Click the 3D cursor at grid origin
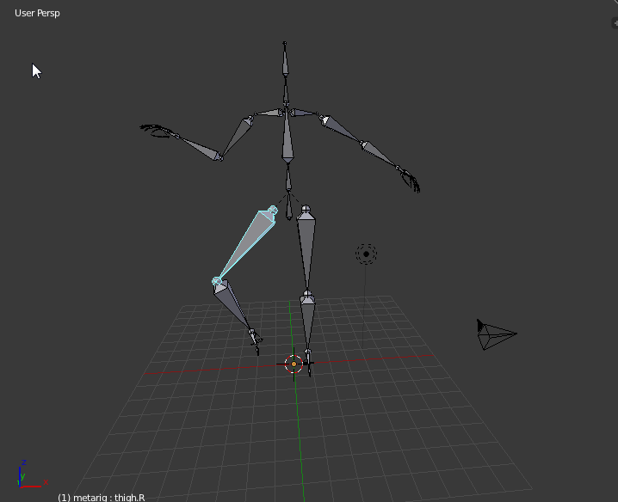Viewport: 618px width, 502px height. click(294, 364)
